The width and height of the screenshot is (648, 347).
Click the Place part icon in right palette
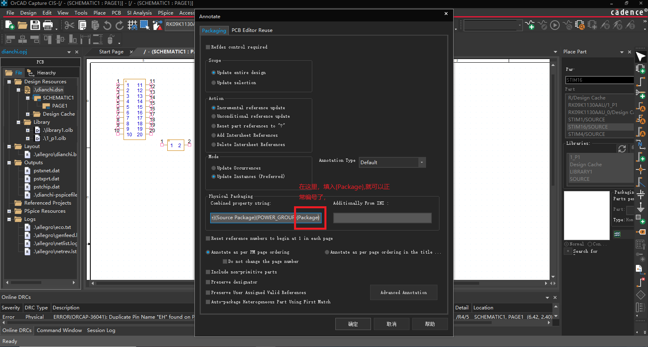point(641,69)
